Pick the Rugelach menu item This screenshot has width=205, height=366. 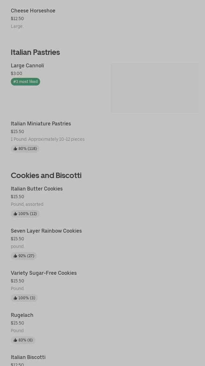click(x=22, y=315)
